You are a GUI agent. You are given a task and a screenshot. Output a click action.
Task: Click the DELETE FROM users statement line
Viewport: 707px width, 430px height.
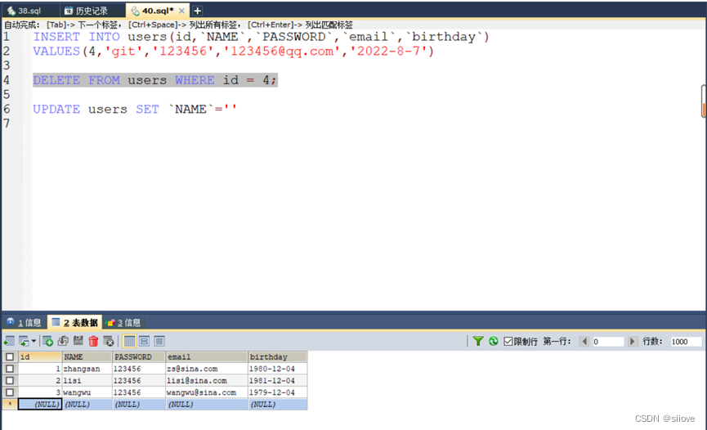point(155,80)
